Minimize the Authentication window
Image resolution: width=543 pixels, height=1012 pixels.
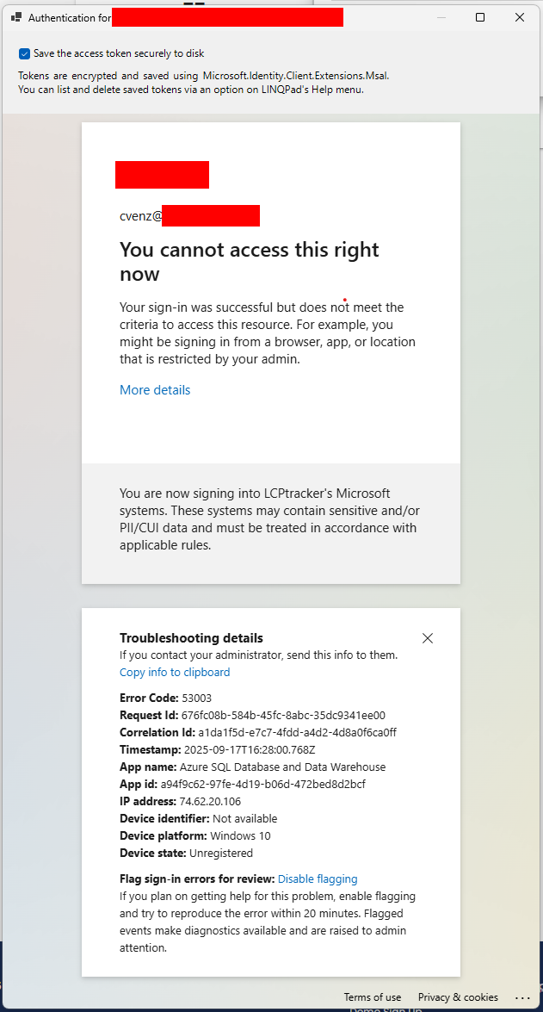pos(441,18)
